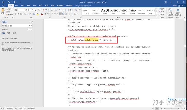Viewport: 187px width, 110px height.
Task: Switch to the References (引用) tab
Action: [x=35, y=6]
